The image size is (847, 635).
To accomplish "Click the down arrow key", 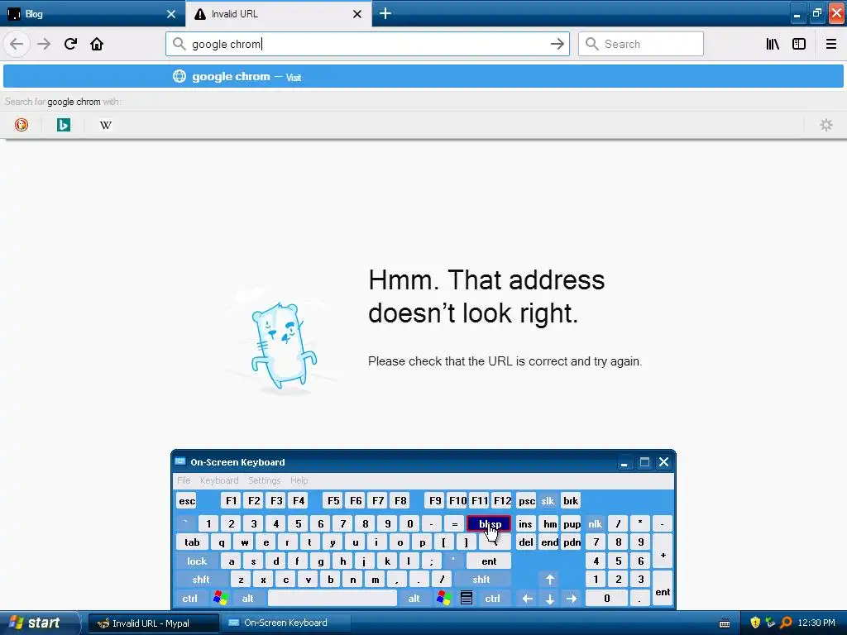I will click(x=549, y=599).
